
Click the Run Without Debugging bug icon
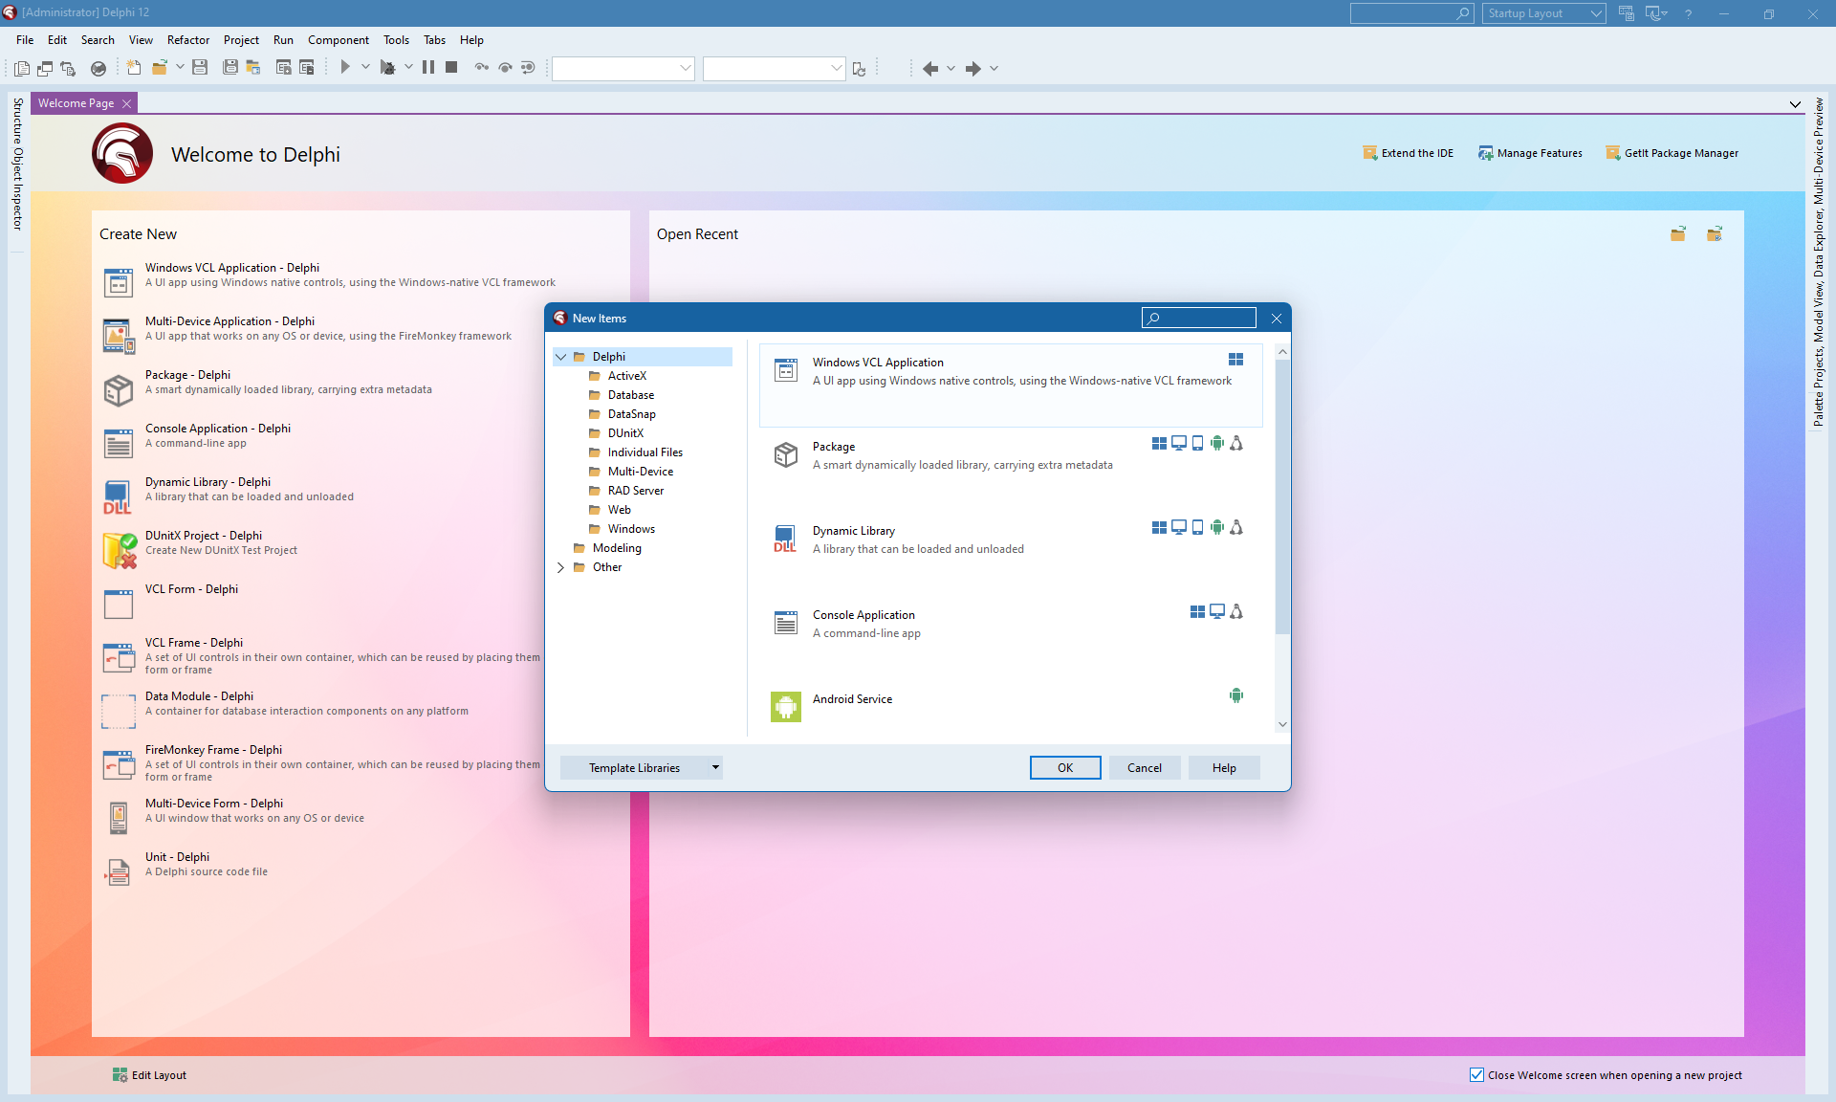(387, 67)
